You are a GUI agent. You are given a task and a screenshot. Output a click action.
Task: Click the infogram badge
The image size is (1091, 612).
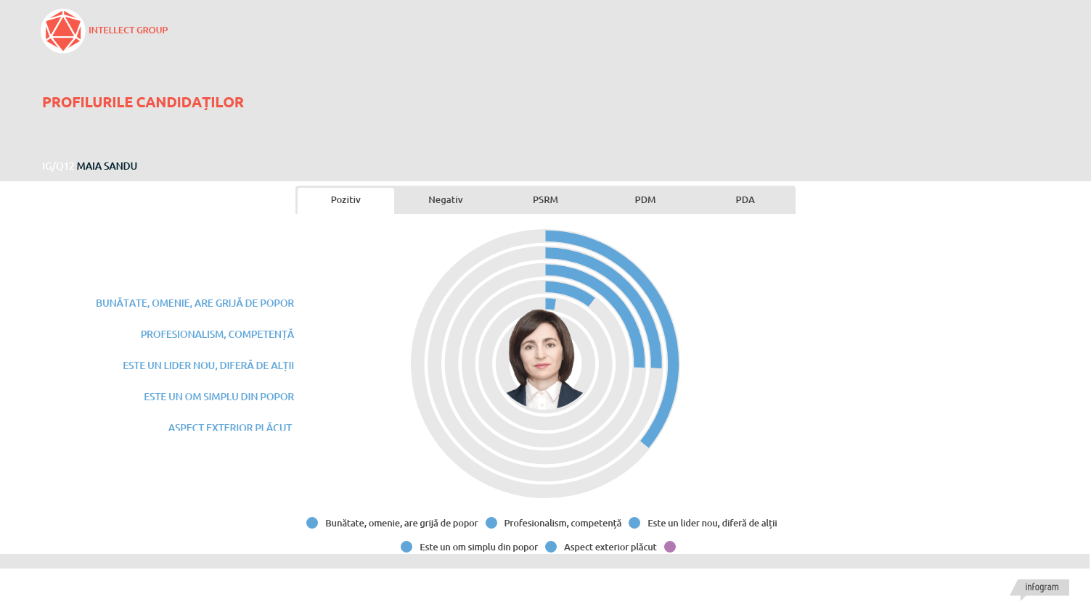click(1041, 587)
